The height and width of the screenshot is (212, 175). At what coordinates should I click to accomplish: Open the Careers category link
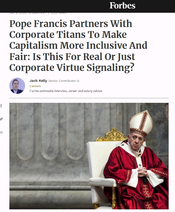tap(35, 86)
